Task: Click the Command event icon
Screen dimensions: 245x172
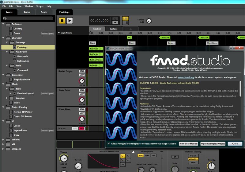Action: click(14, 70)
